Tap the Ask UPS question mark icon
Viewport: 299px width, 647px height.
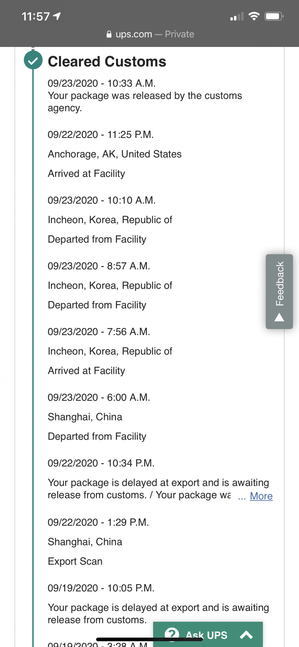(x=172, y=634)
